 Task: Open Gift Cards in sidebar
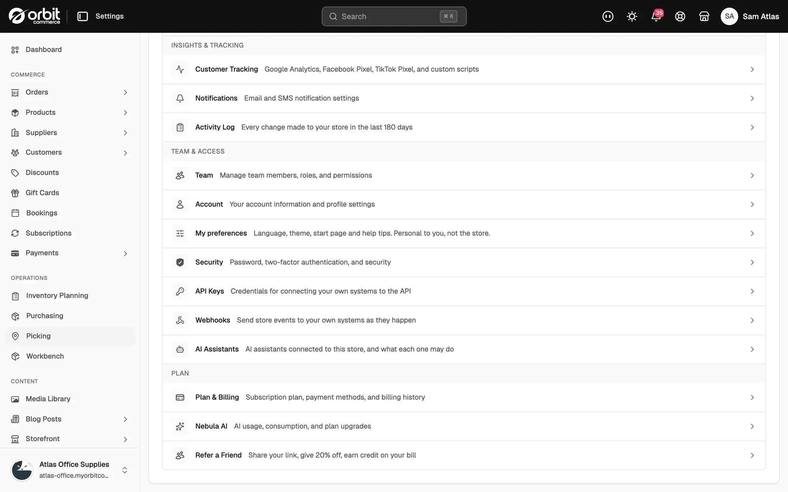70,193
